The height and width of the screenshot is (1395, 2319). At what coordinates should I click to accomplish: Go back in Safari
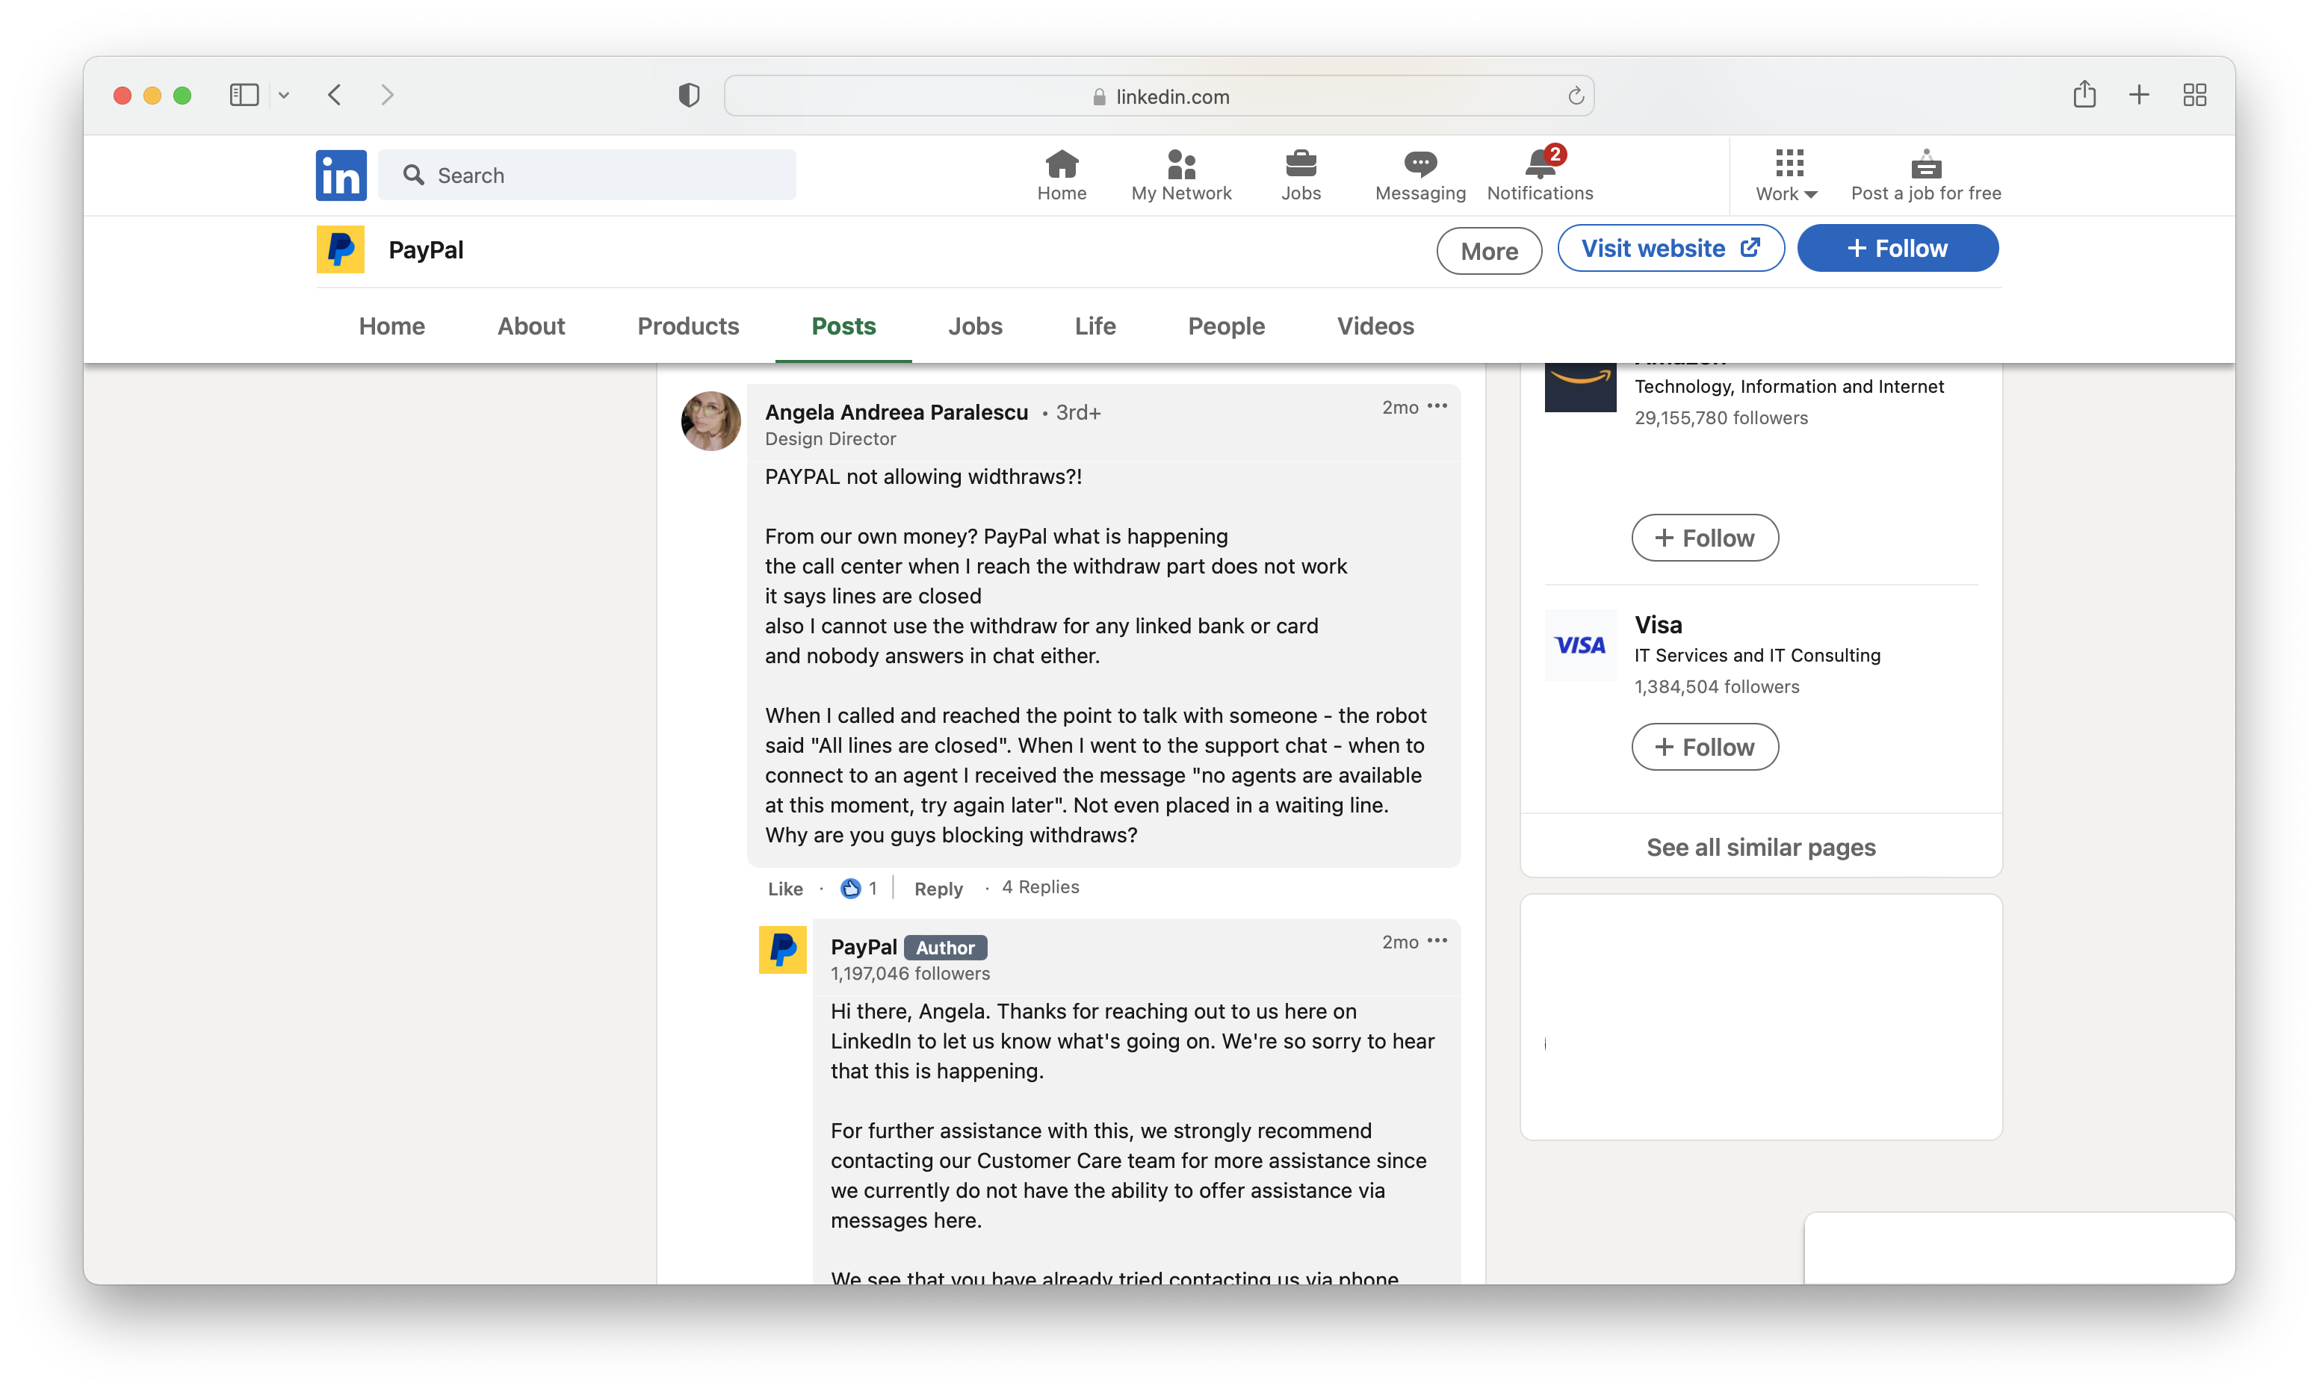point(335,95)
